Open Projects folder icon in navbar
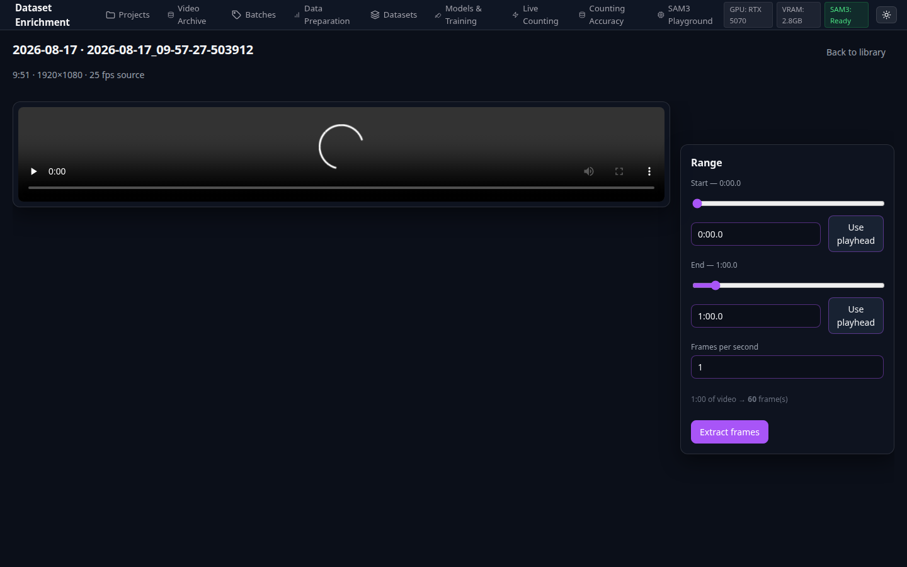The height and width of the screenshot is (567, 907). [110, 14]
